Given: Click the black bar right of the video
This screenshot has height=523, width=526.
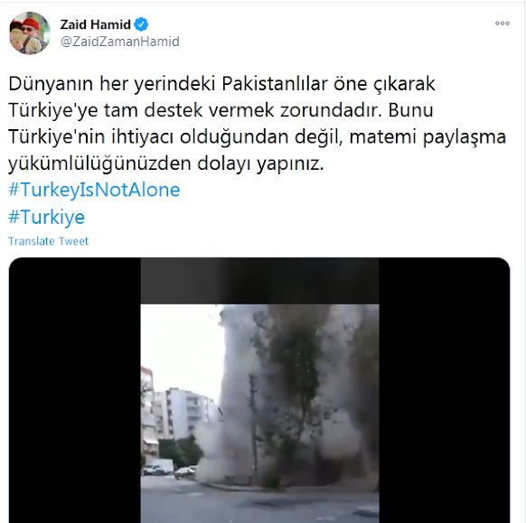Looking at the screenshot, I should point(445,390).
